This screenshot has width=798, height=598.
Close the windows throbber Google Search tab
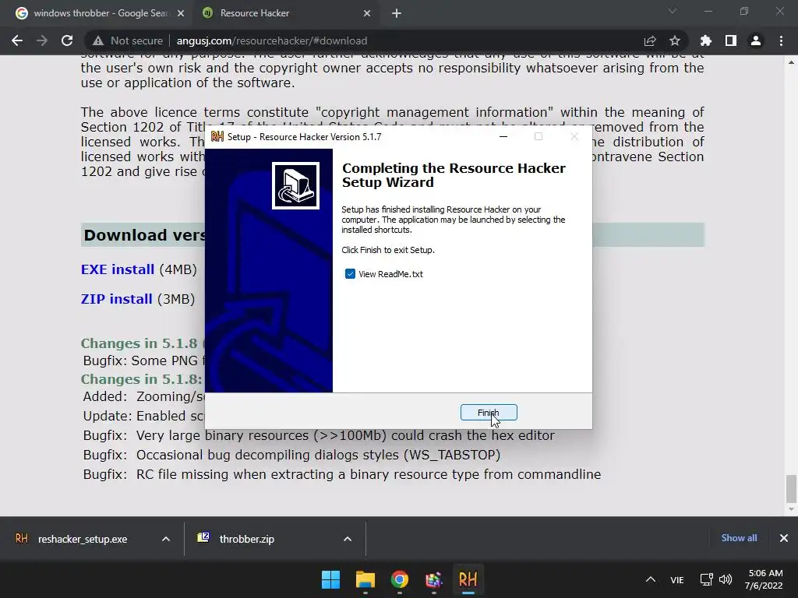click(181, 13)
